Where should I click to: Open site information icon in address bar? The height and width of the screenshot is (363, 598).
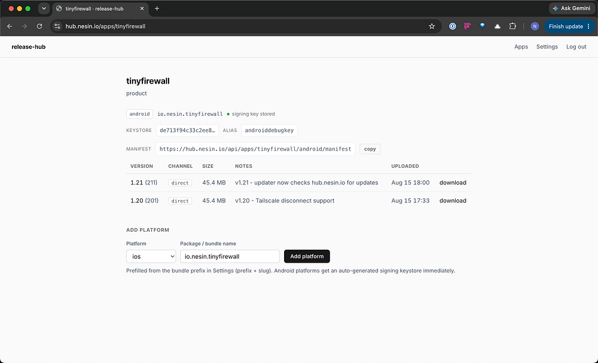click(x=57, y=26)
